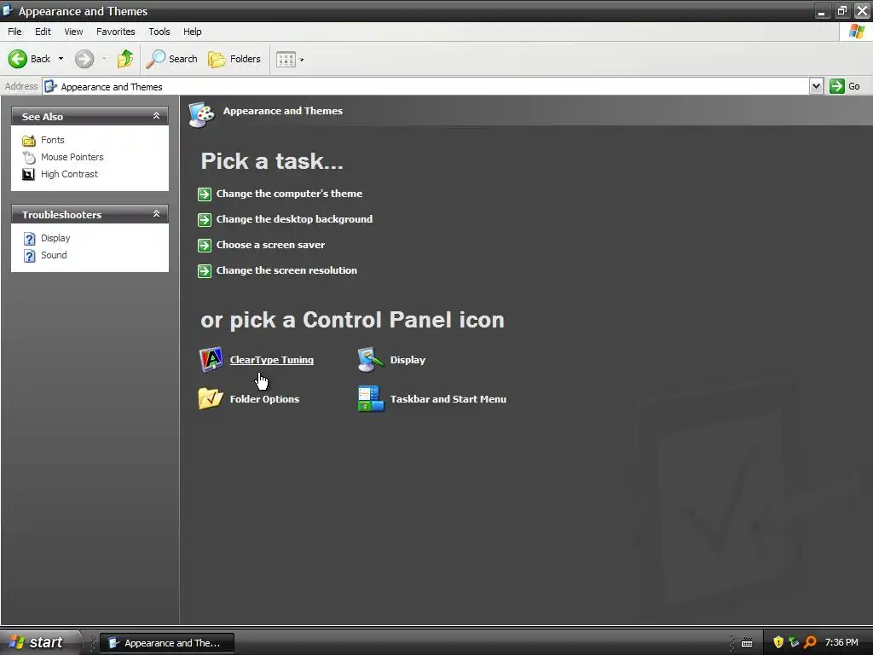This screenshot has height=655, width=873.
Task: Click the Change the computer's theme link
Action: tap(289, 194)
